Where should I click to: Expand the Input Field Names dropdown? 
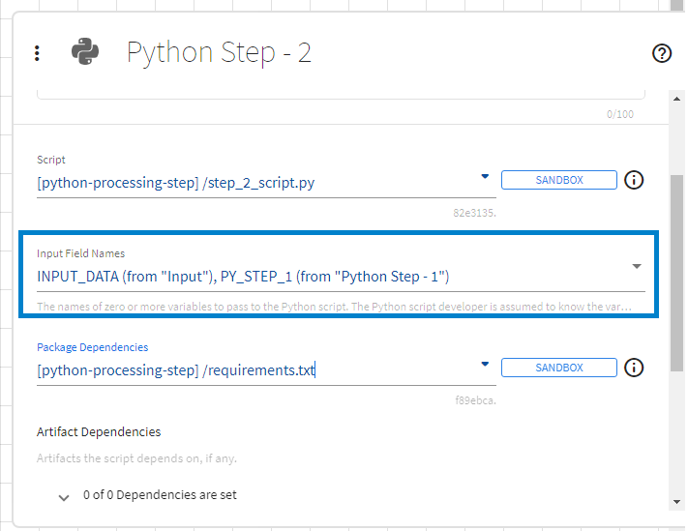pos(637,266)
